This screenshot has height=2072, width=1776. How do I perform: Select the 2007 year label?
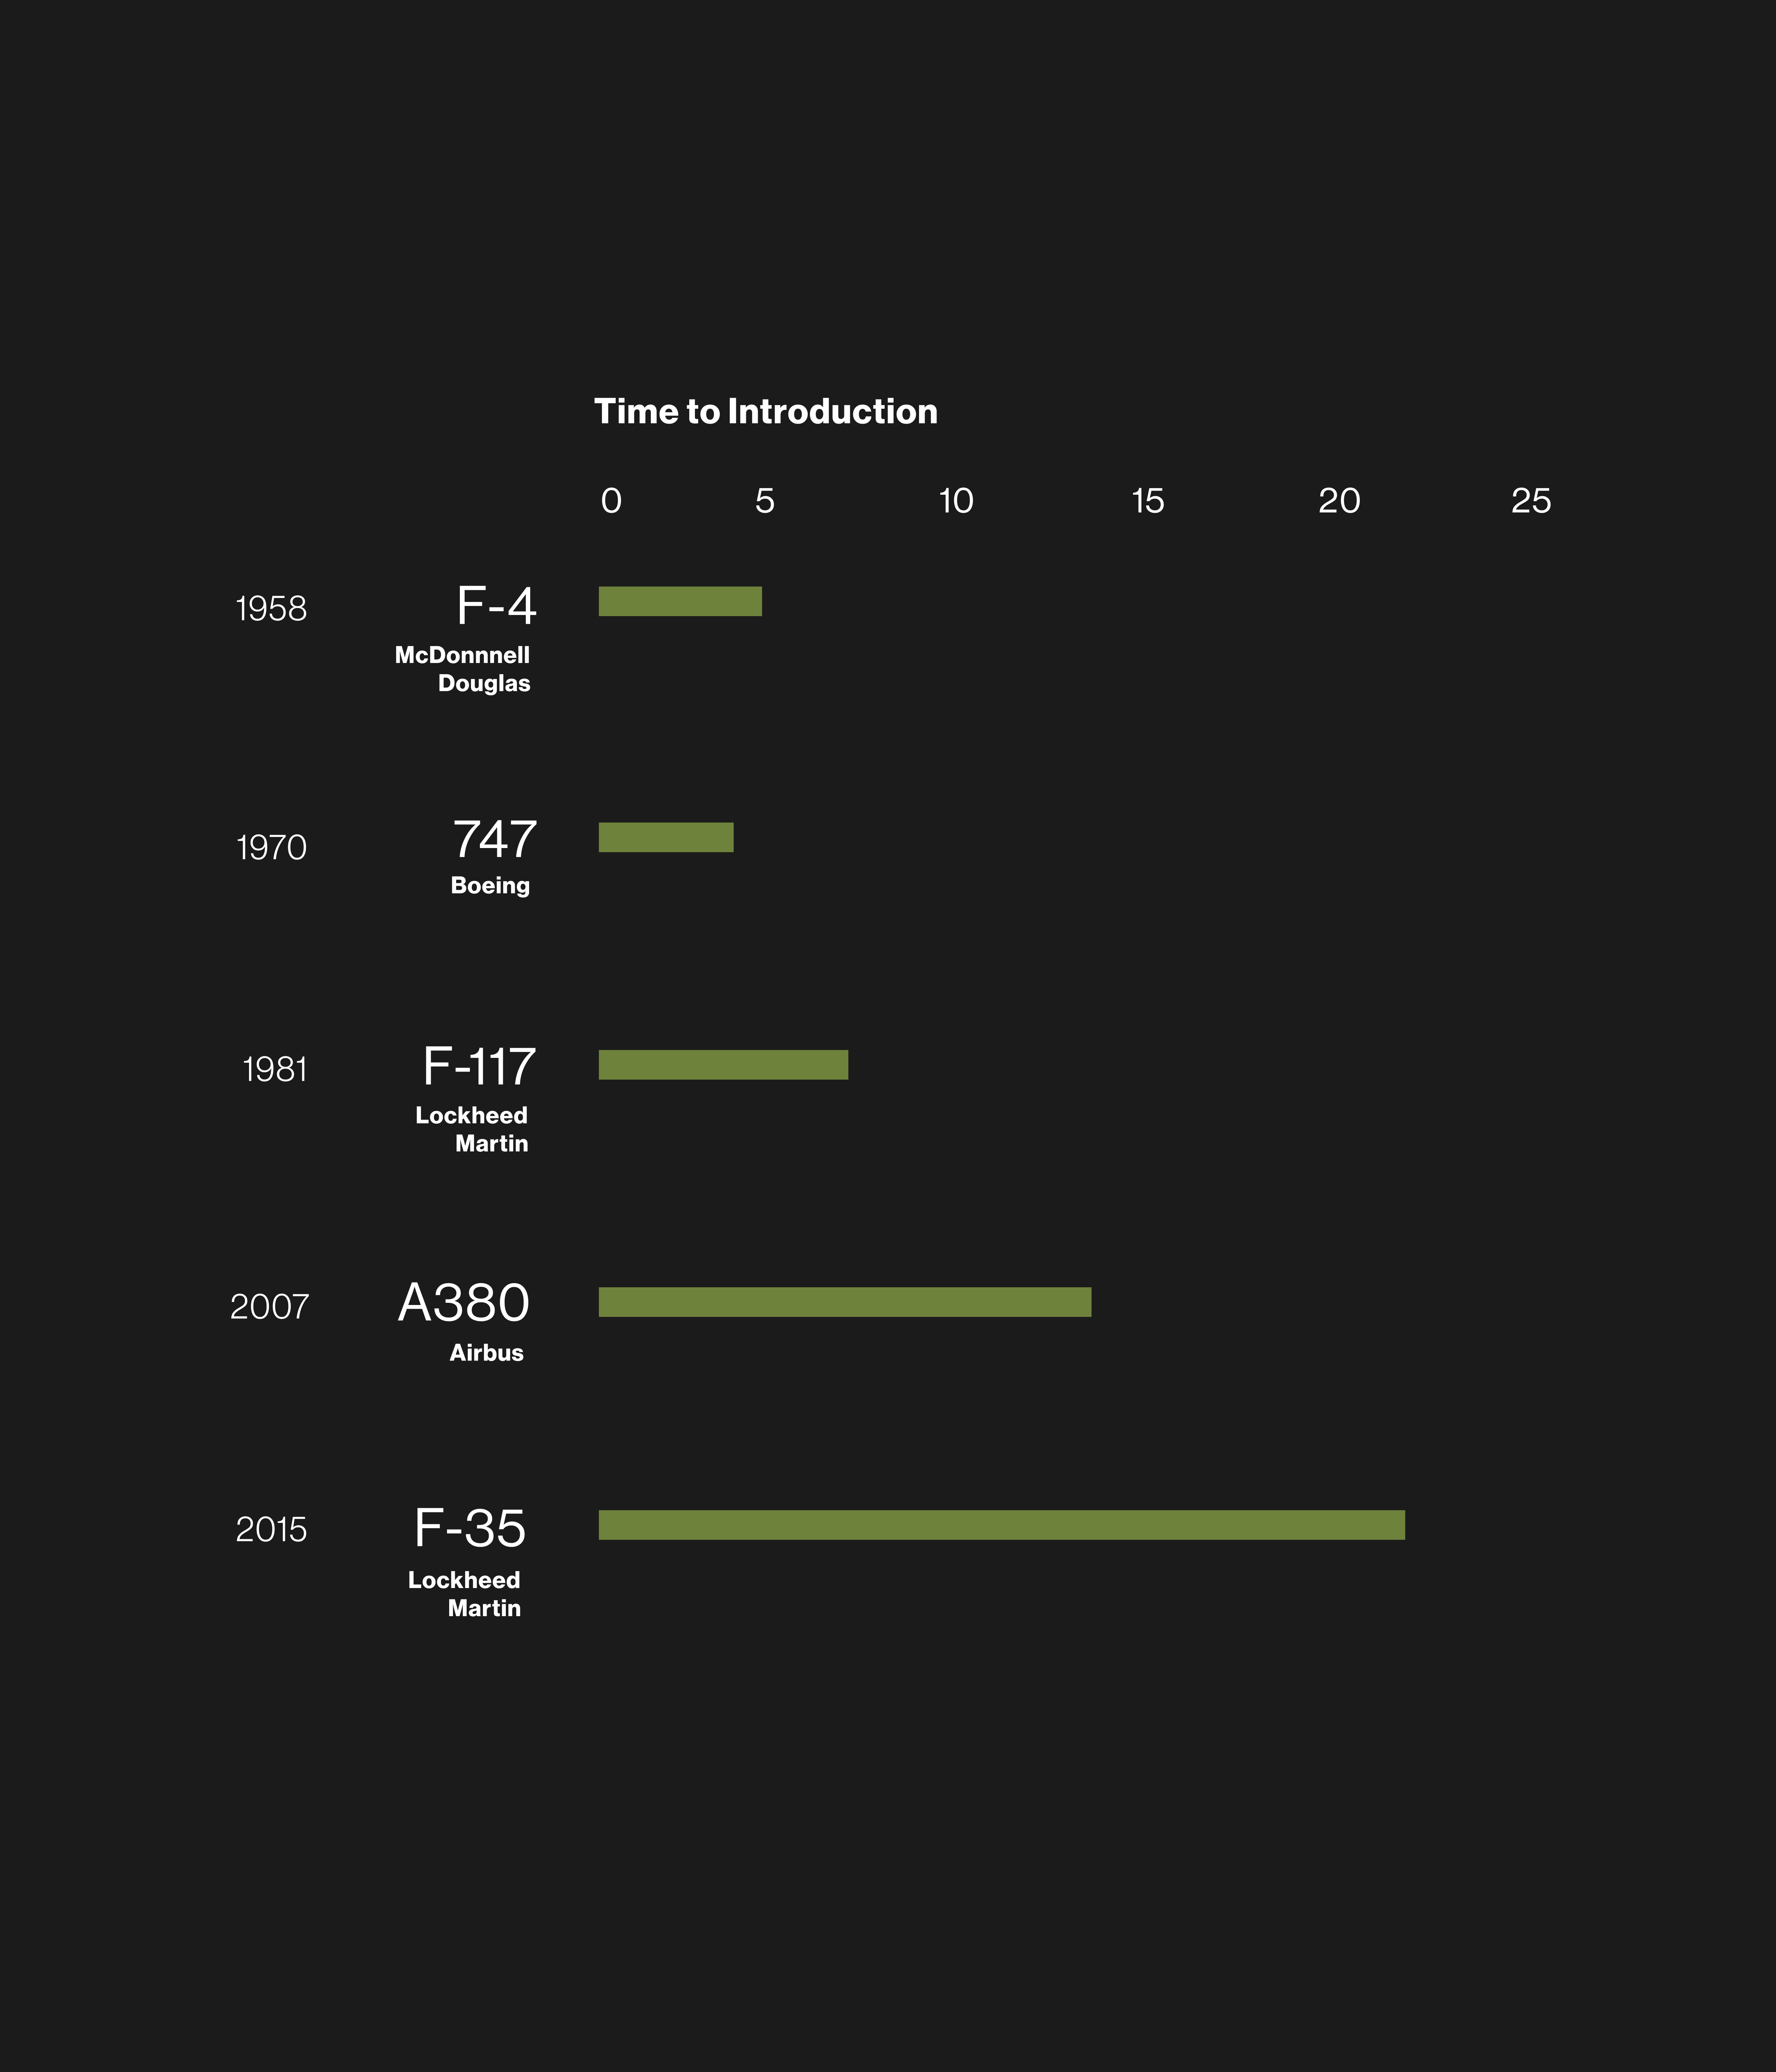pyautogui.click(x=270, y=1307)
